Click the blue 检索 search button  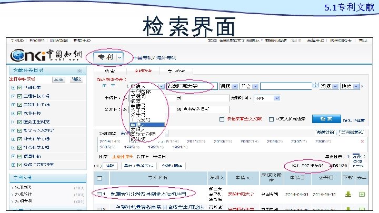coord(326,119)
